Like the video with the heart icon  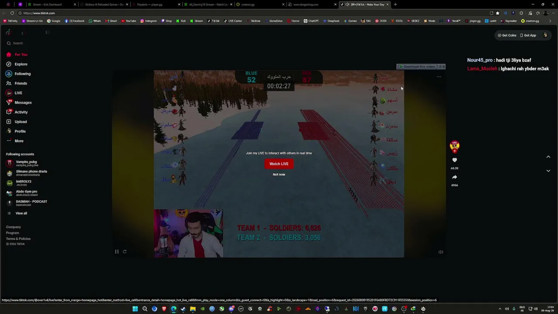455,160
